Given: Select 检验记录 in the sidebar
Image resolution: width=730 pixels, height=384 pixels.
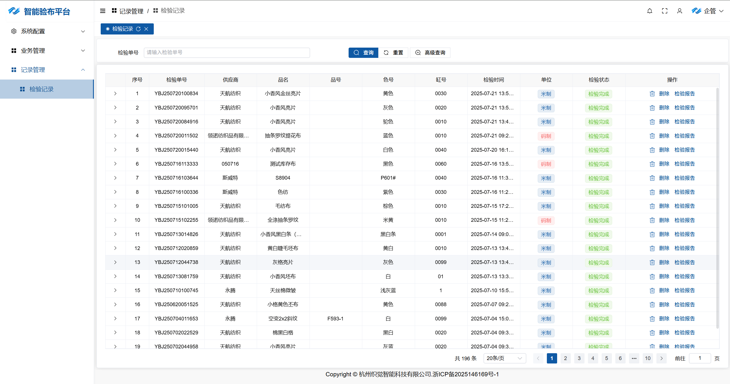Looking at the screenshot, I should (x=47, y=89).
